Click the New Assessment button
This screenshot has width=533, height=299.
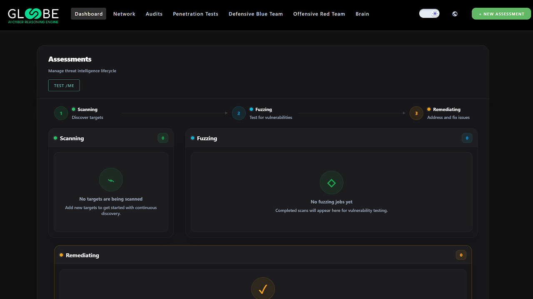click(501, 14)
